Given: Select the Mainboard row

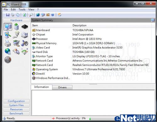Looking at the screenshot, I should (x=91, y=30).
